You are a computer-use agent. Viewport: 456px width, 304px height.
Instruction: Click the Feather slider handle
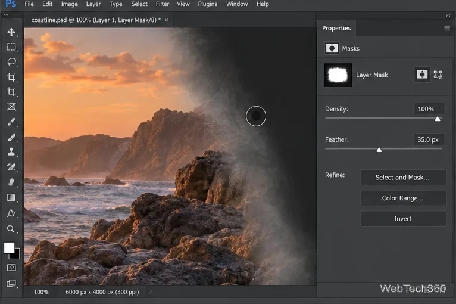click(x=379, y=150)
